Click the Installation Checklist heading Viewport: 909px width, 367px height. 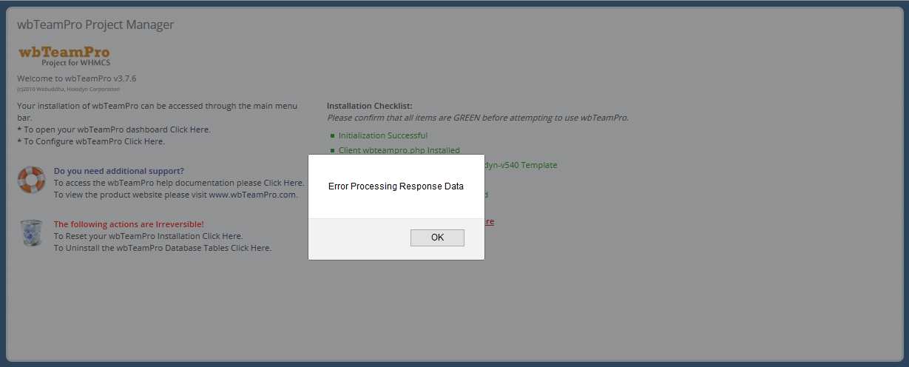point(369,106)
